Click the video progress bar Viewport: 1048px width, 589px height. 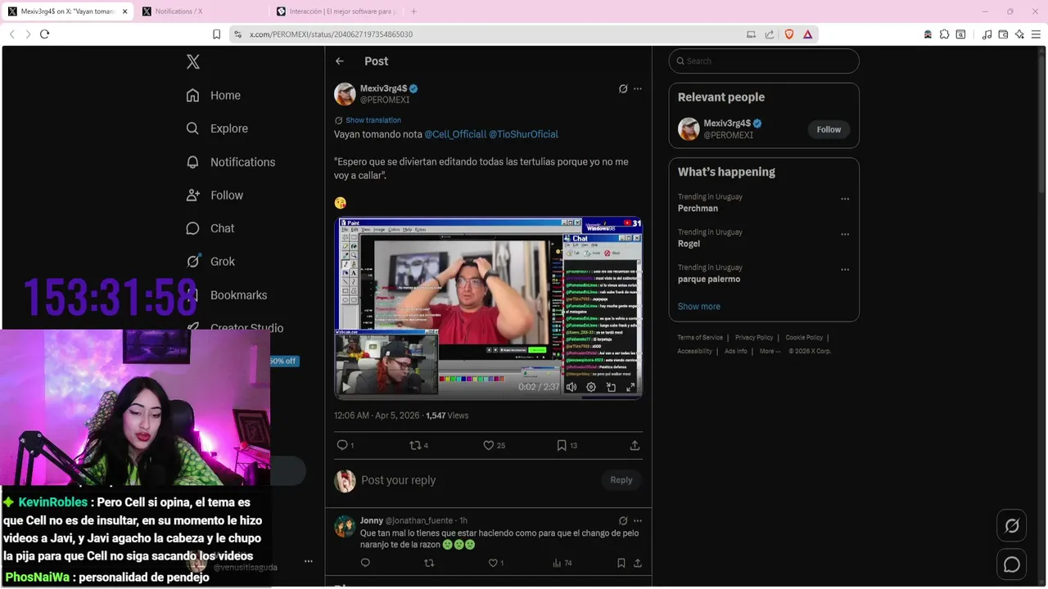point(488,397)
